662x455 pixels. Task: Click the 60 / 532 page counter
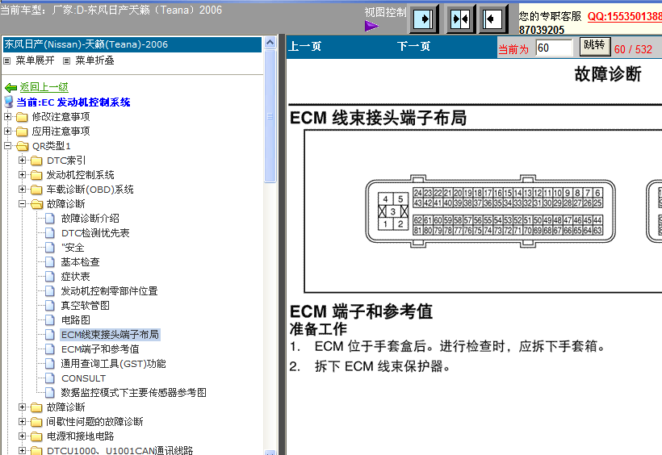coord(633,49)
